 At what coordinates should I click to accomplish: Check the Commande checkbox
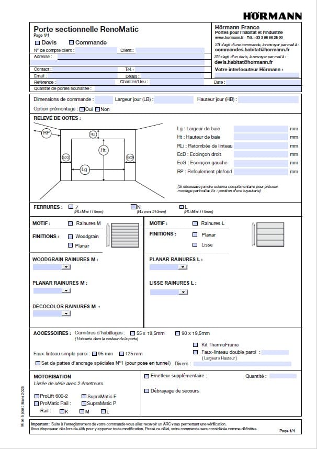coord(71,42)
